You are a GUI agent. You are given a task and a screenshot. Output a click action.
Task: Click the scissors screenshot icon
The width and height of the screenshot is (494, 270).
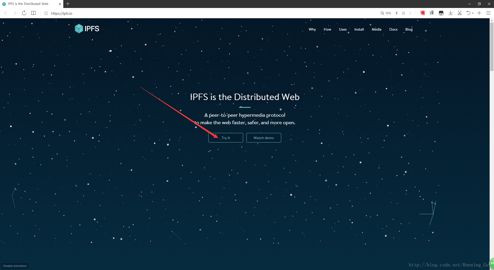tap(460, 13)
